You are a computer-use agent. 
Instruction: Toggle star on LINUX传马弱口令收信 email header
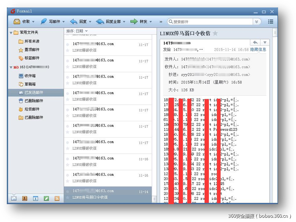pyautogui.click(x=215, y=33)
